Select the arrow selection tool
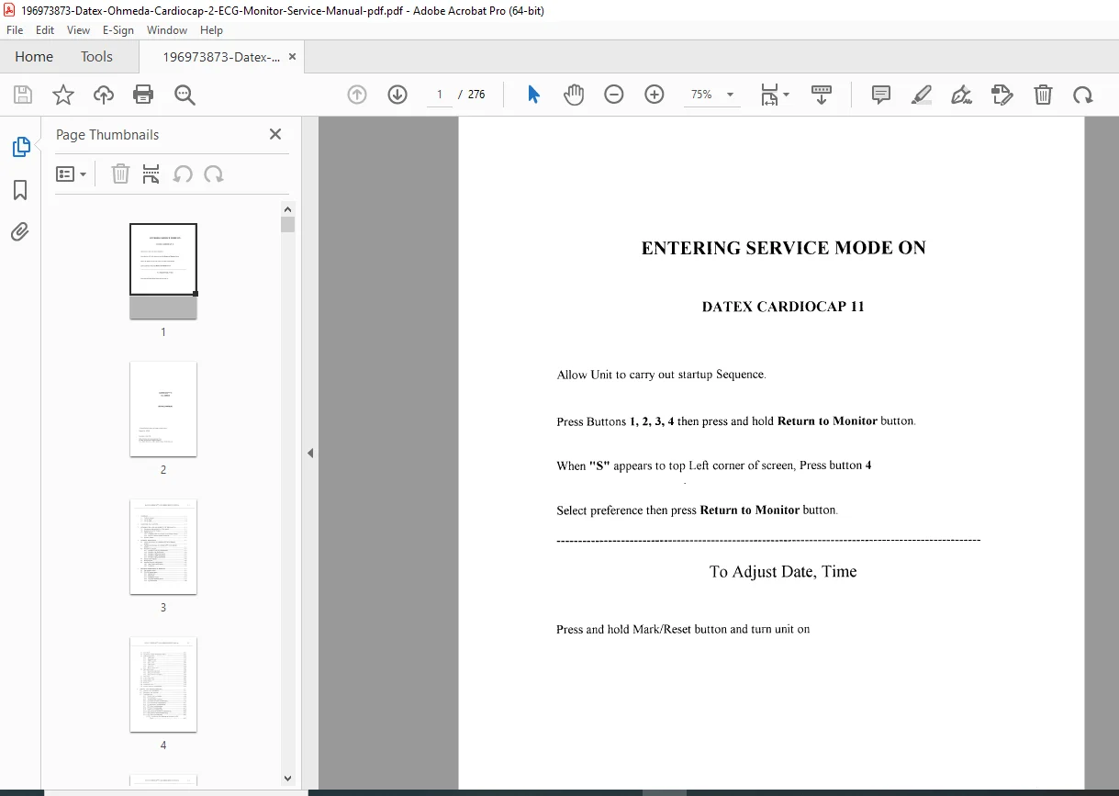This screenshot has height=796, width=1119. tap(533, 95)
